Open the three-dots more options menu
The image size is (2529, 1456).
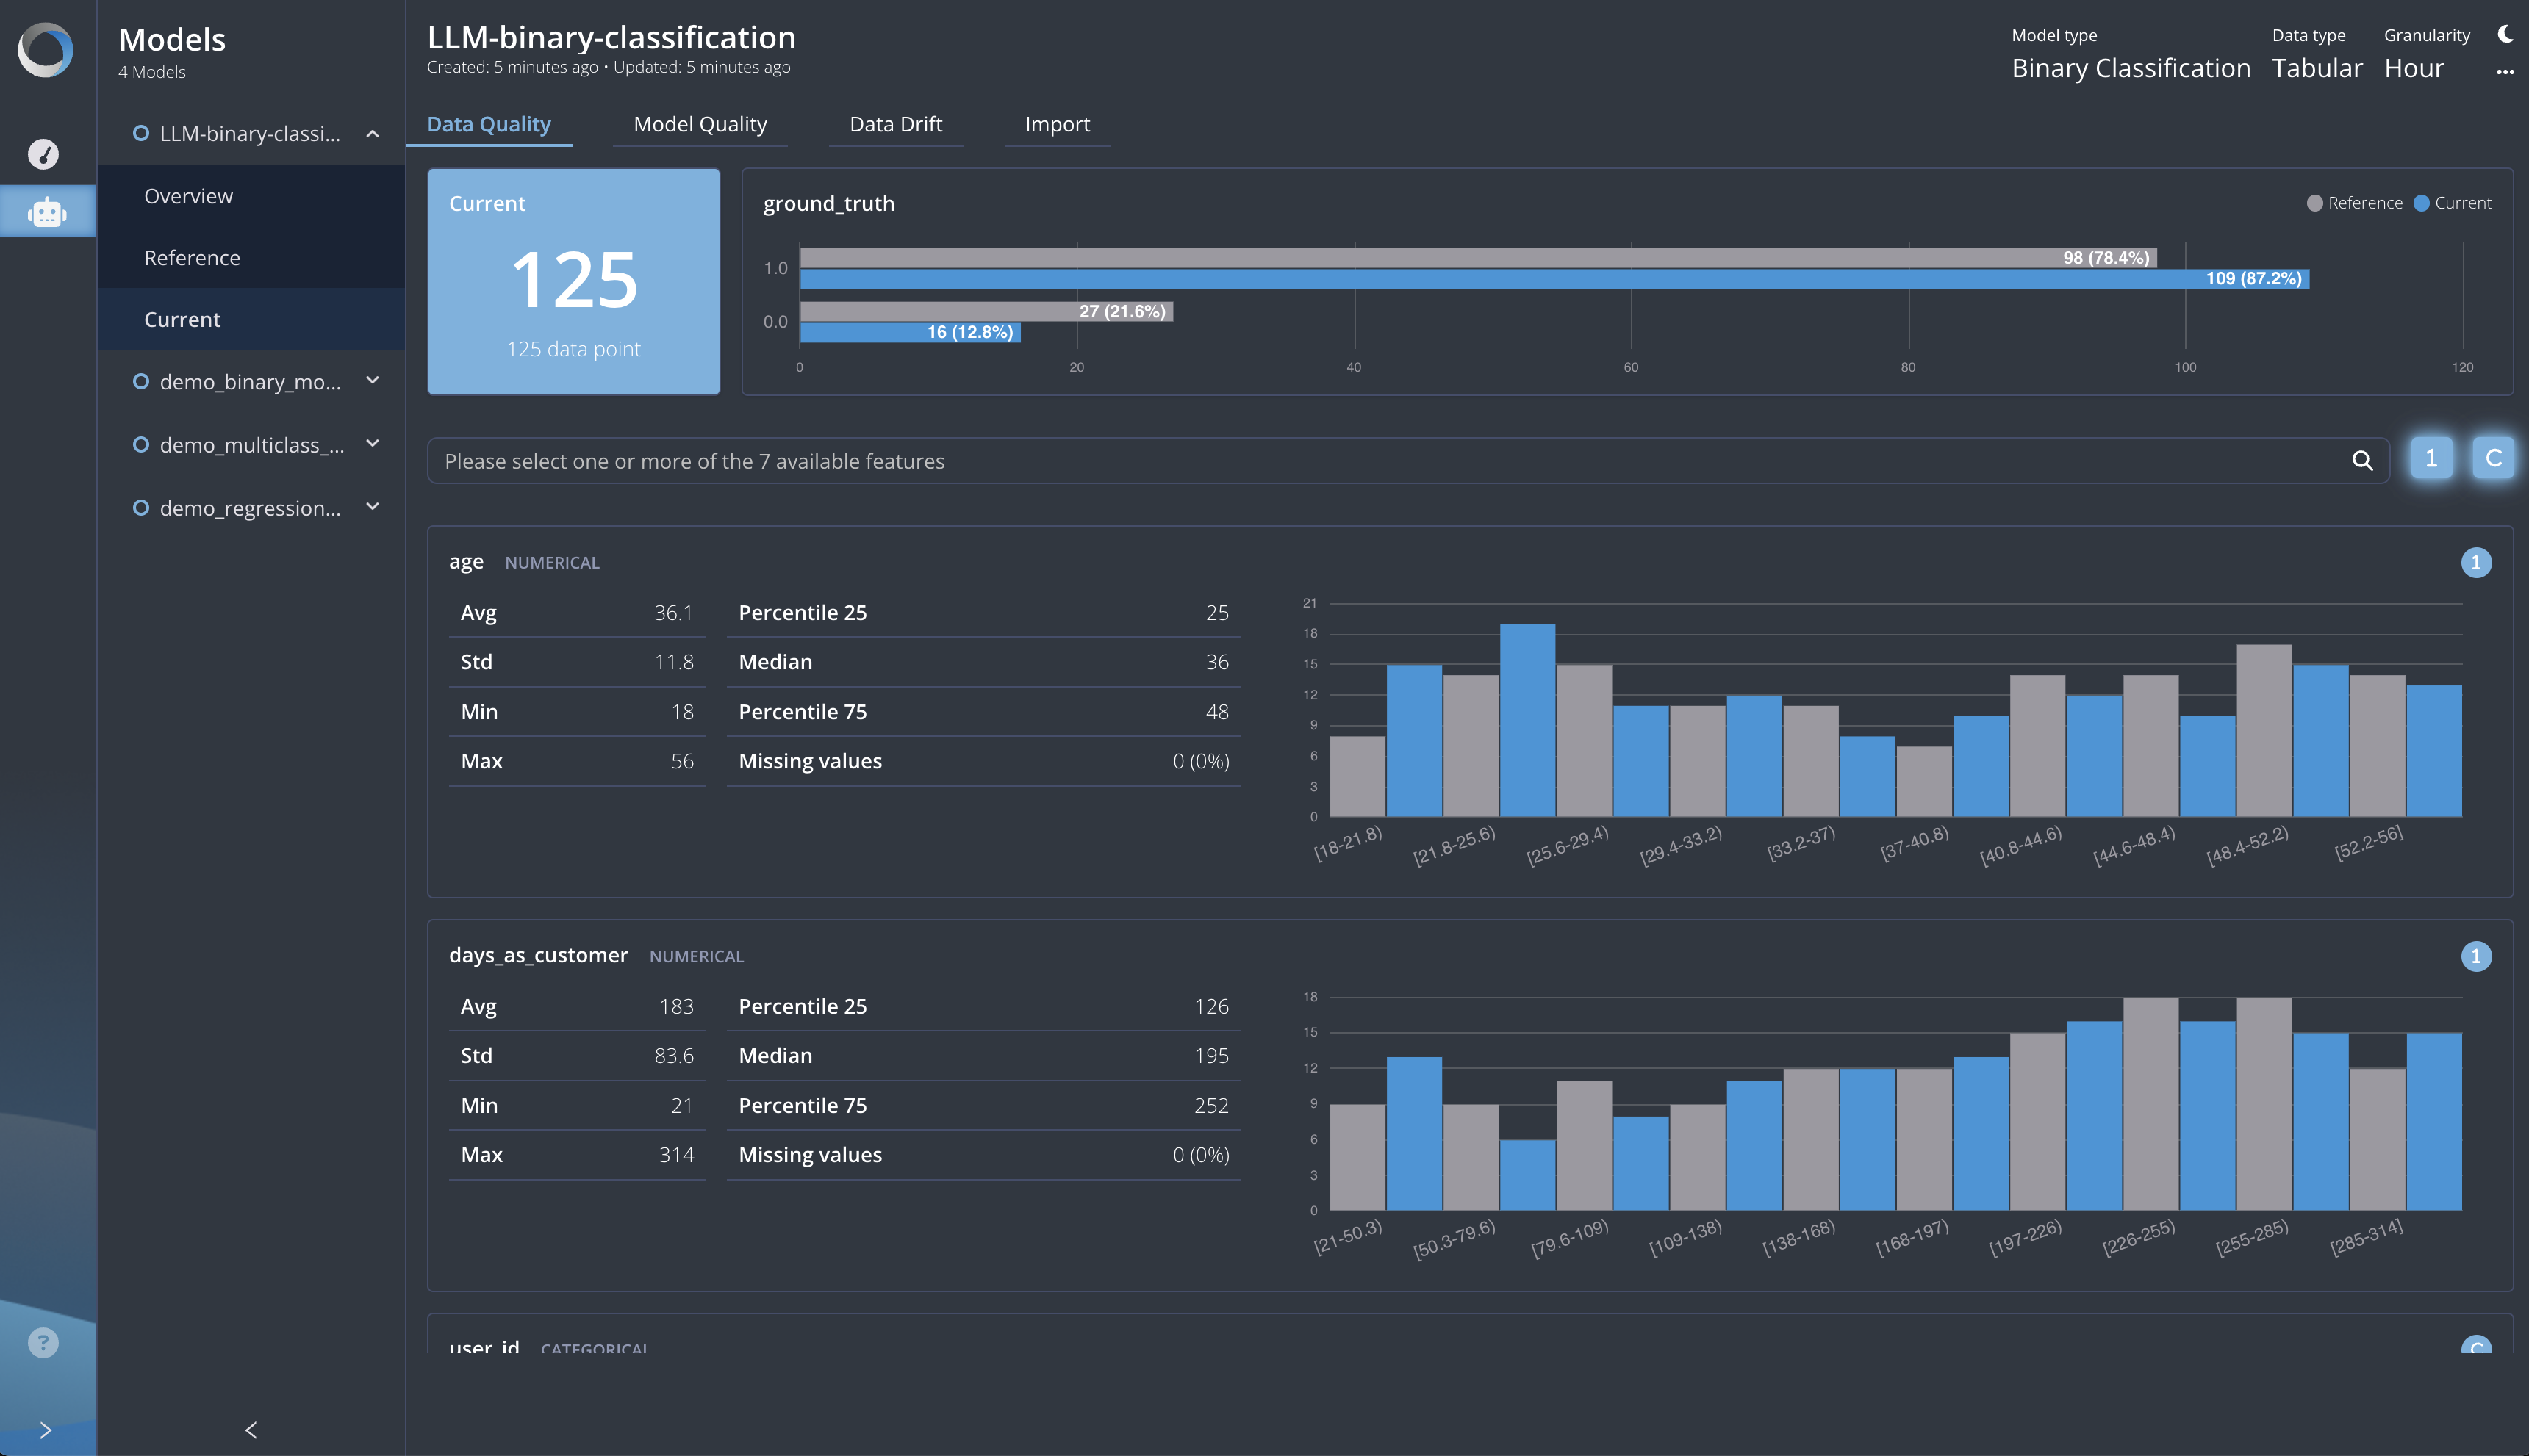[x=2505, y=72]
